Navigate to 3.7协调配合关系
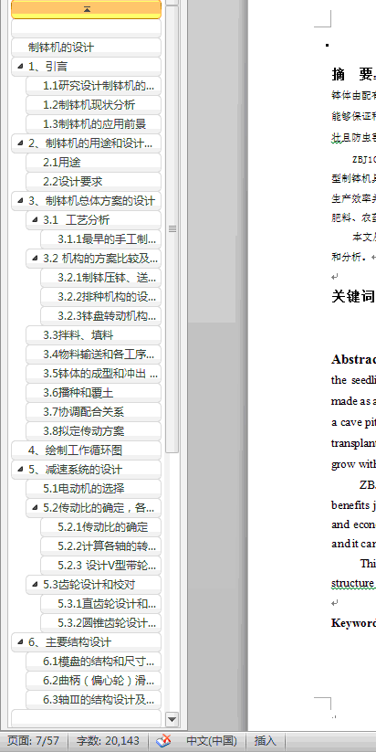The width and height of the screenshot is (376, 752). tap(93, 411)
